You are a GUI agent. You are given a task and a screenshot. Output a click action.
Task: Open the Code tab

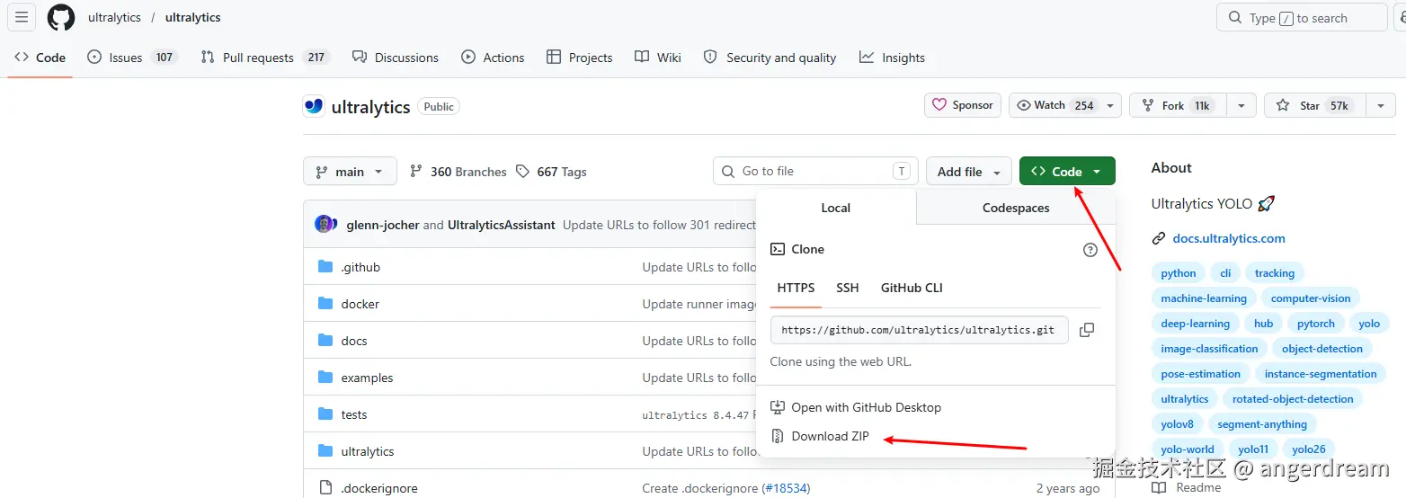(40, 58)
